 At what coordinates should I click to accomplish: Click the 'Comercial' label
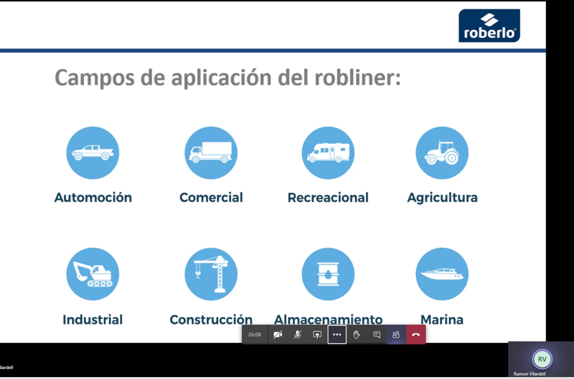click(211, 198)
